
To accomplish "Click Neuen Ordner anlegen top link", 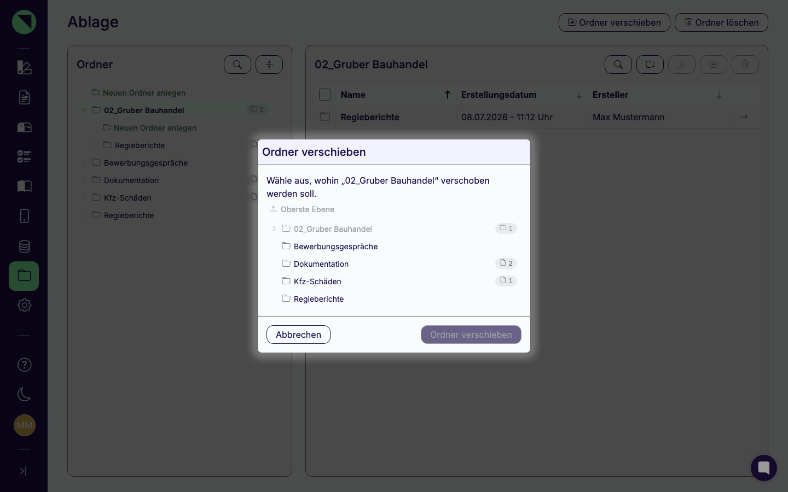I will [139, 93].
